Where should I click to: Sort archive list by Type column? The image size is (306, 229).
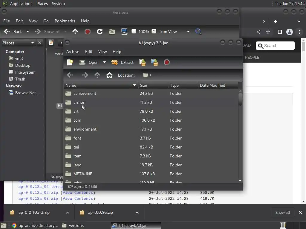coord(183,85)
